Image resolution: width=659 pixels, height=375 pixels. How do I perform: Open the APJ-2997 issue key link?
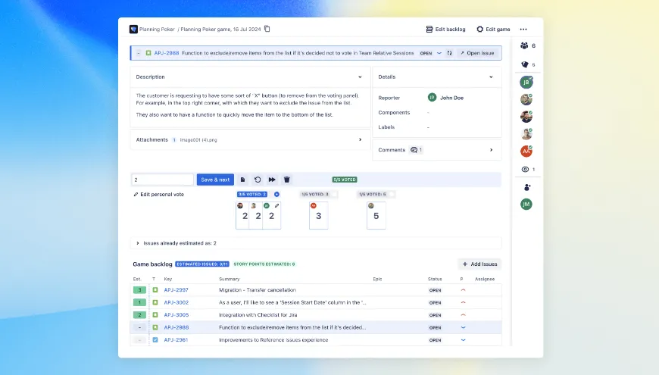176,290
